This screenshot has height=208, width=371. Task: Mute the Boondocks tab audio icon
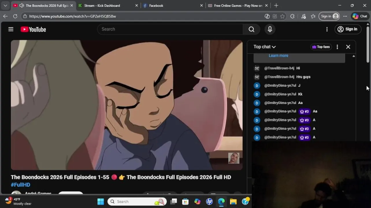21,5
